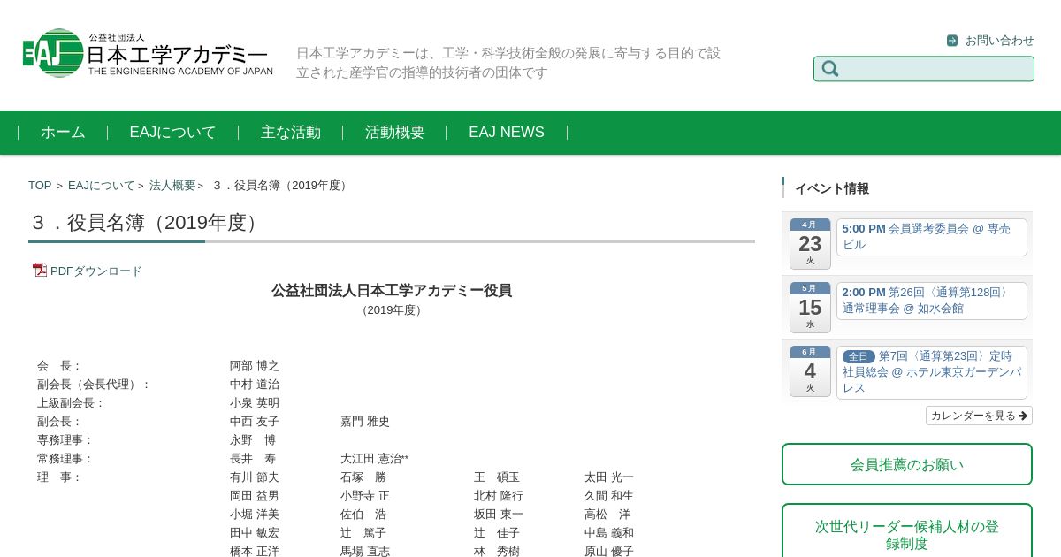
Task: Click the name 高松 洋
Action: tap(607, 515)
